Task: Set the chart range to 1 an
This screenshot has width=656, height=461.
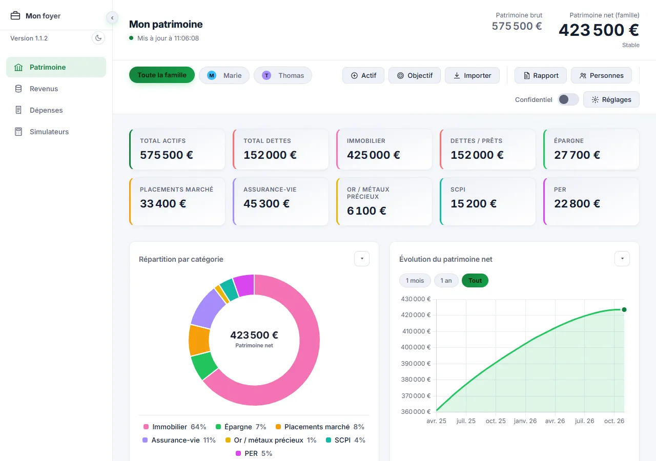Action: (x=446, y=281)
